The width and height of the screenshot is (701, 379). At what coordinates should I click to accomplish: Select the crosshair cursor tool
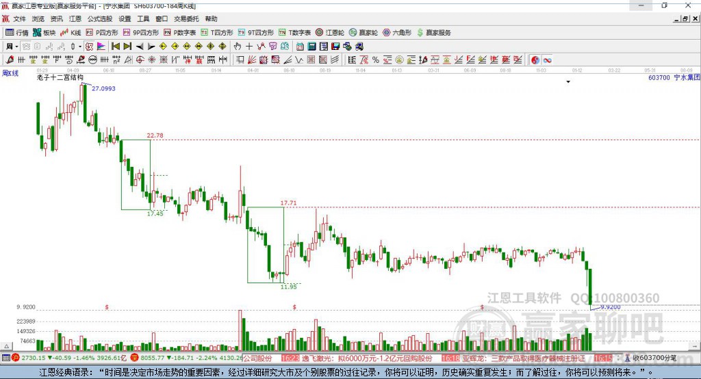(249, 47)
